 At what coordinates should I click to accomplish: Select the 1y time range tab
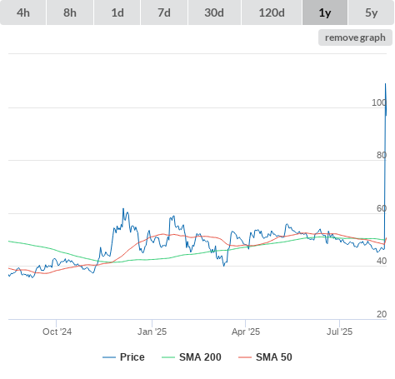click(325, 12)
